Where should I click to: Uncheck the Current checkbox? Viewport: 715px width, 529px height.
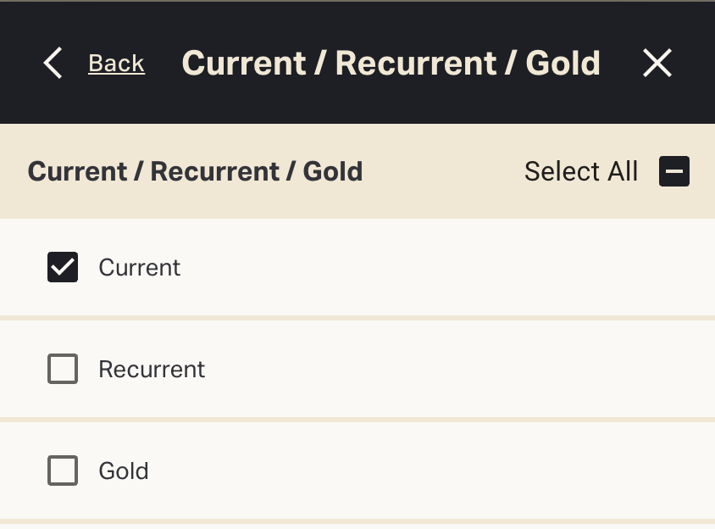coord(63,268)
